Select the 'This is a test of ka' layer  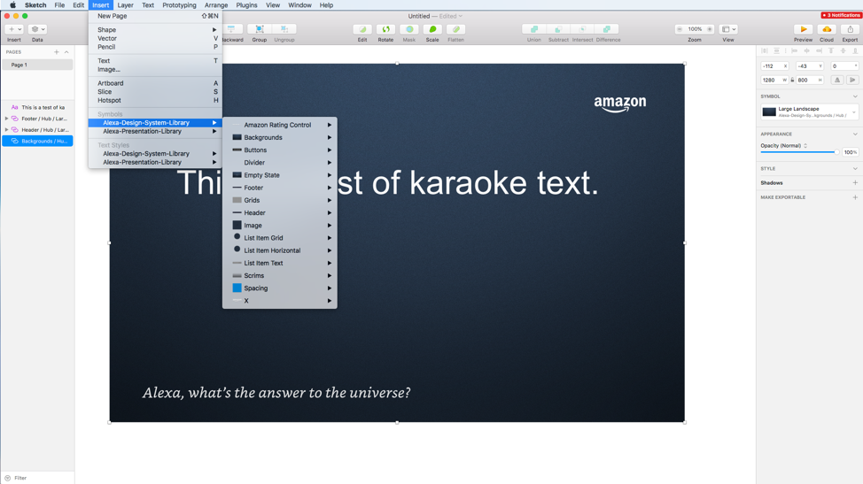(37, 108)
